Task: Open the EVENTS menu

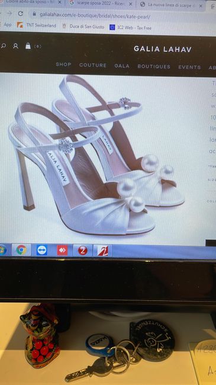Action: pos(189,67)
